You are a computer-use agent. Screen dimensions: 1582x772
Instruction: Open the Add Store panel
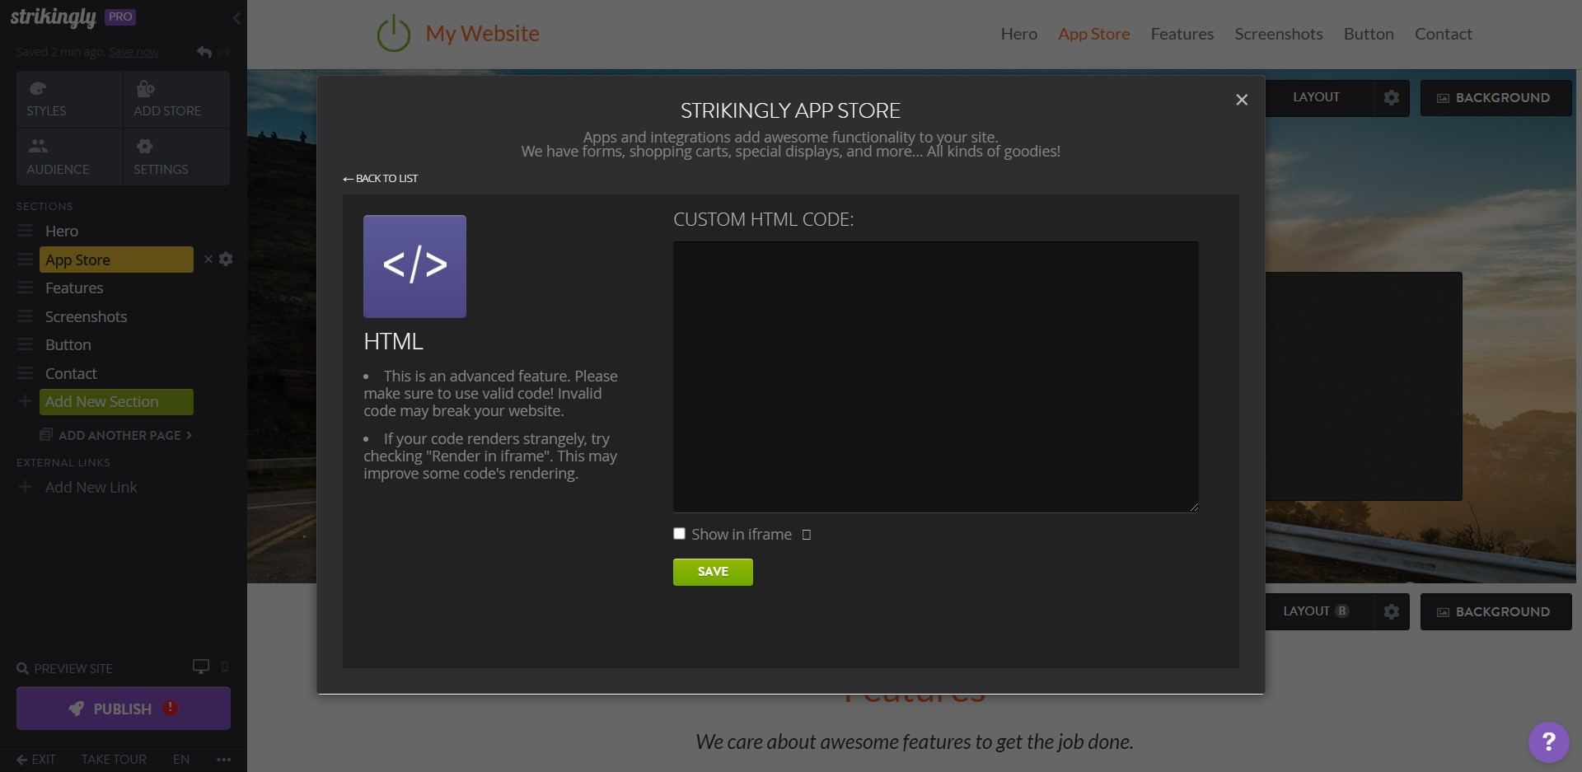(167, 99)
